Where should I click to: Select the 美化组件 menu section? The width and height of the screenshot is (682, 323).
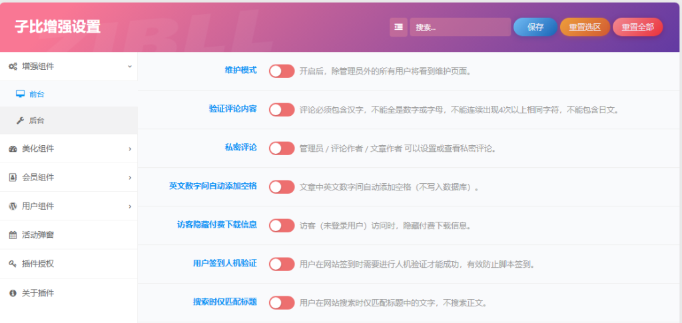point(69,149)
